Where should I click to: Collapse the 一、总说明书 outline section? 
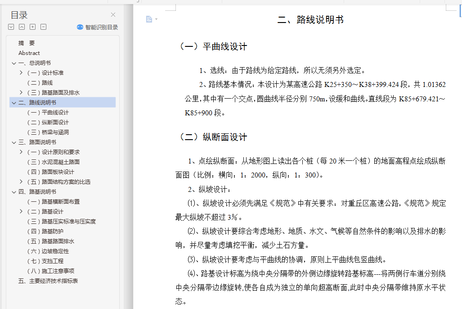[x=14, y=63]
